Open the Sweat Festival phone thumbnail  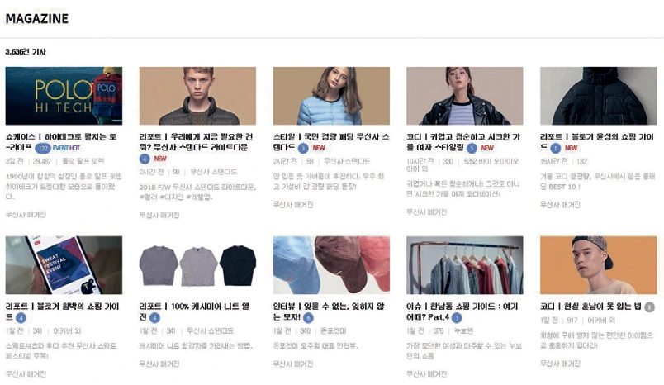pyautogui.click(x=64, y=265)
